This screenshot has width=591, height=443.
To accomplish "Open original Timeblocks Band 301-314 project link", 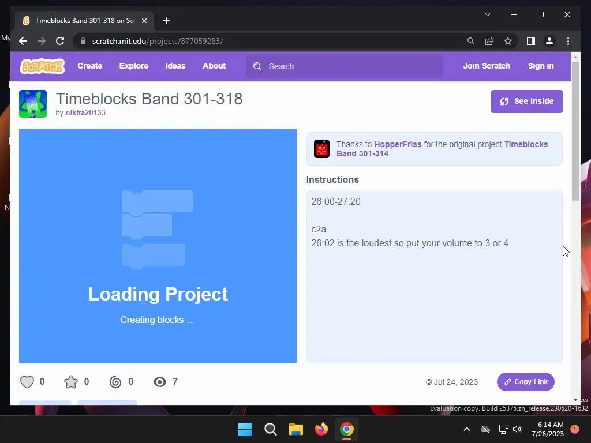I will (x=442, y=149).
